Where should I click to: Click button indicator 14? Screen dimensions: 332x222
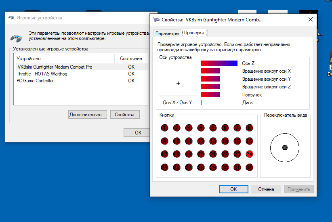click(x=225, y=141)
